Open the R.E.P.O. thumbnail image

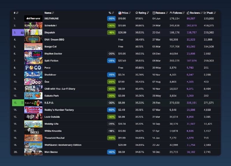(33, 103)
